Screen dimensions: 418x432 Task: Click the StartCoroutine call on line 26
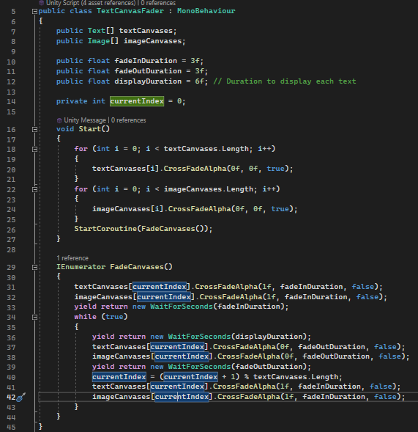pyautogui.click(x=105, y=229)
